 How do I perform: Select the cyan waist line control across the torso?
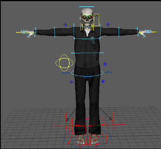[87, 53]
